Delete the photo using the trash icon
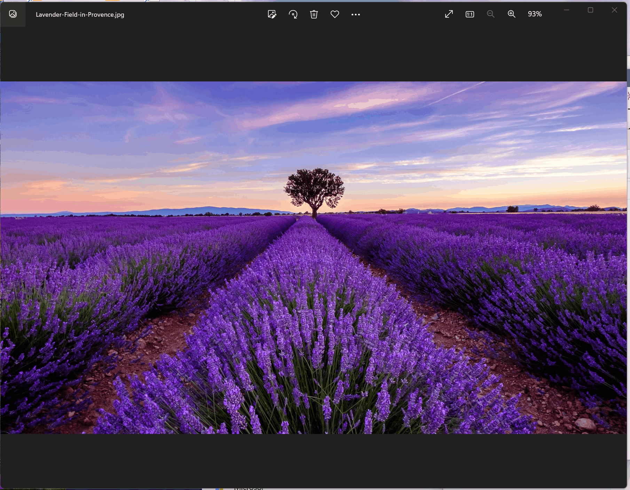The width and height of the screenshot is (630, 490). click(314, 14)
